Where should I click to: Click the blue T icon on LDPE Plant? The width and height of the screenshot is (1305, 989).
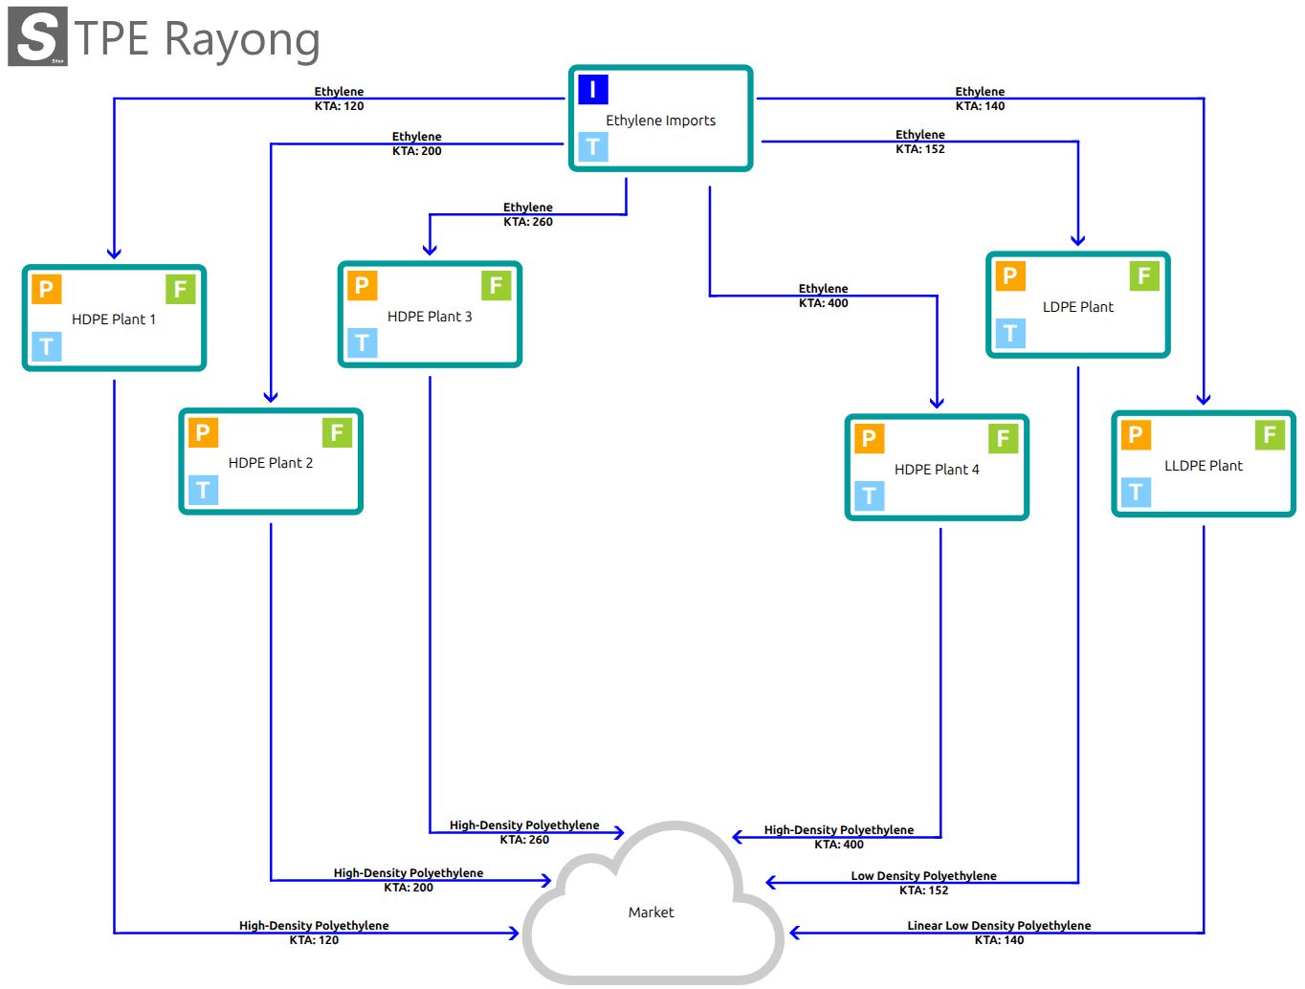point(1010,333)
